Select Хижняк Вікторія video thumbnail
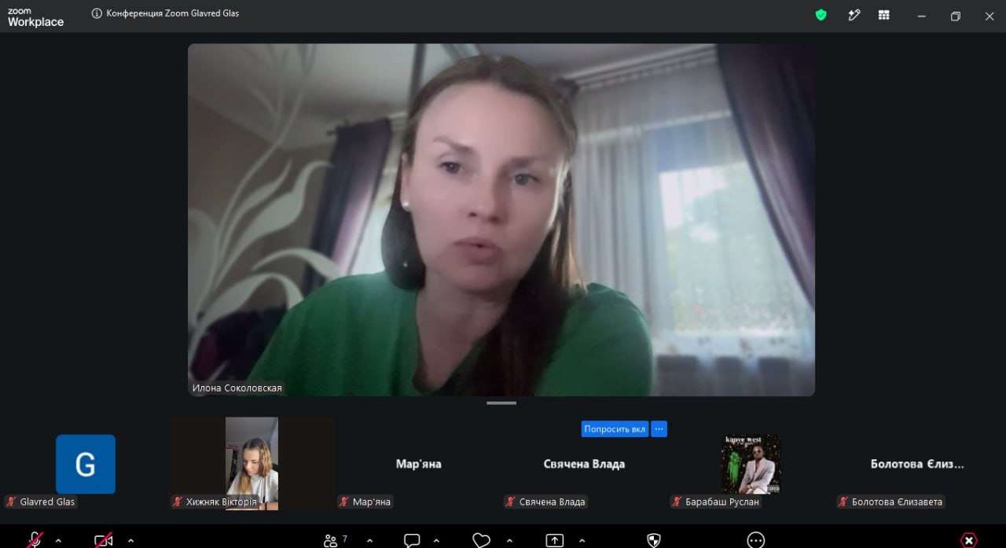This screenshot has height=548, width=1006. 251,463
